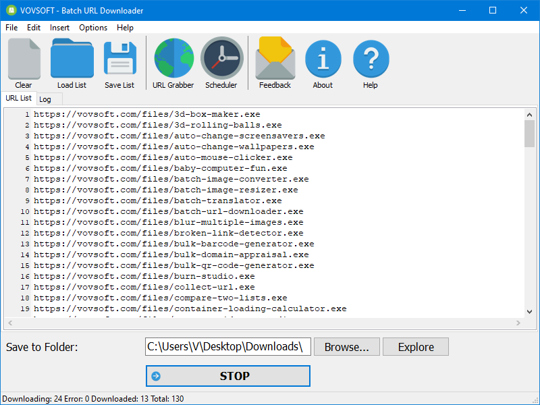Open the Scheduler clock tool

coord(222,58)
